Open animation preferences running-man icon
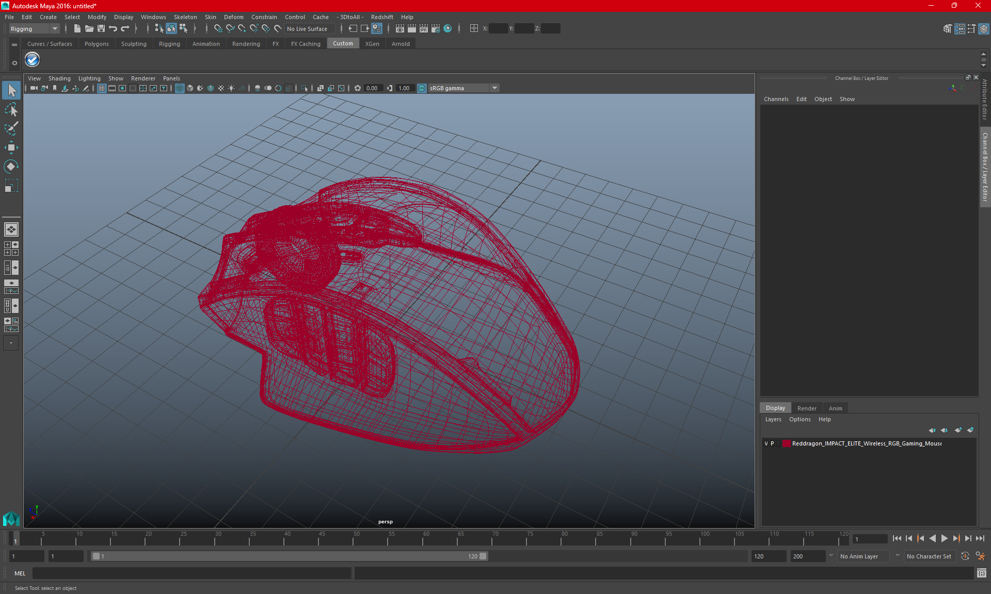 pyautogui.click(x=980, y=556)
